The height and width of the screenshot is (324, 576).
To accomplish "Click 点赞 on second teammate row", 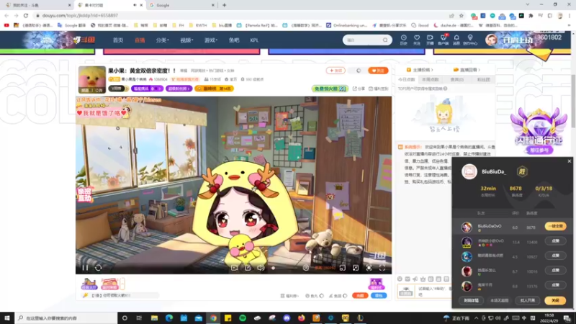I will (x=555, y=241).
